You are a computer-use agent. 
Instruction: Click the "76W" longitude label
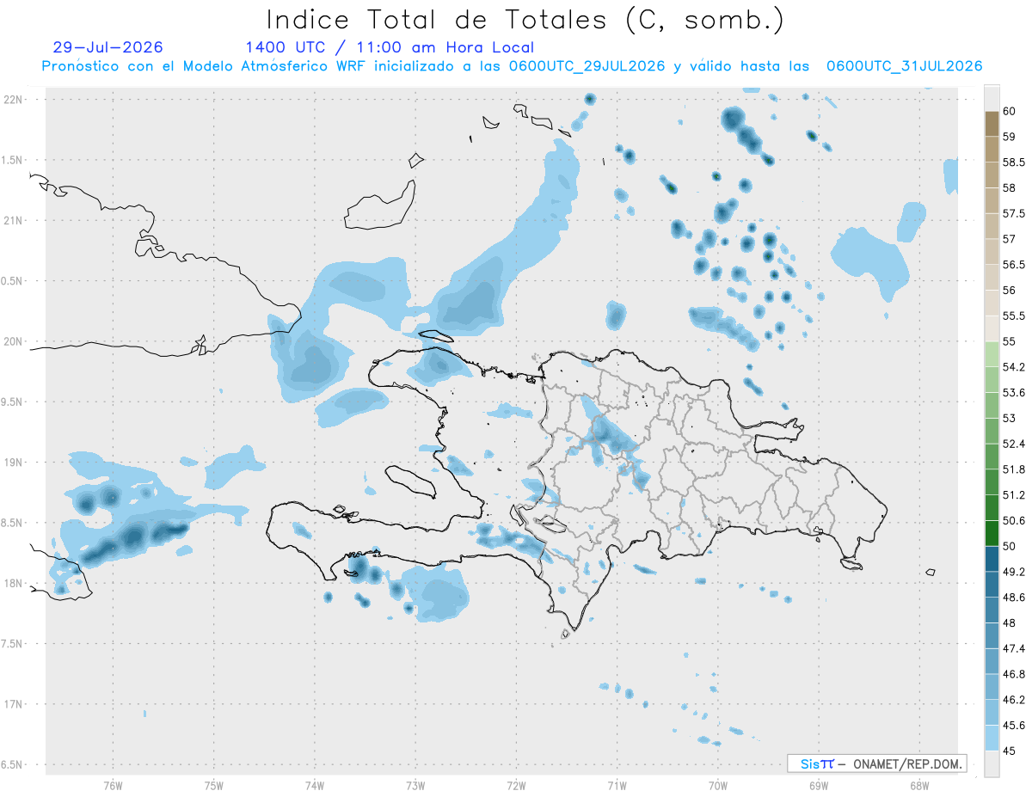pos(113,785)
